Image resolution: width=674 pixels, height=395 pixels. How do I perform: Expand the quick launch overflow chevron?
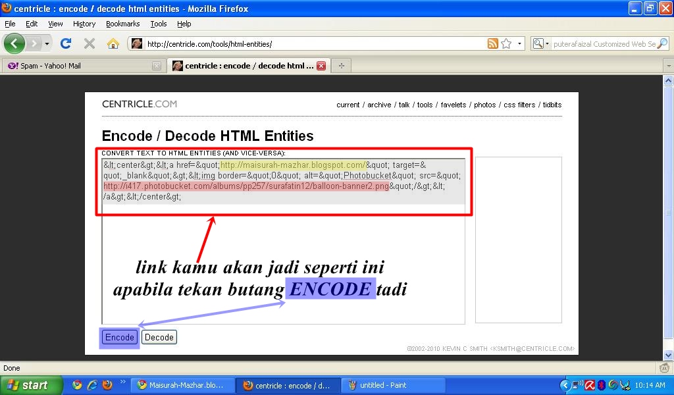(x=122, y=382)
